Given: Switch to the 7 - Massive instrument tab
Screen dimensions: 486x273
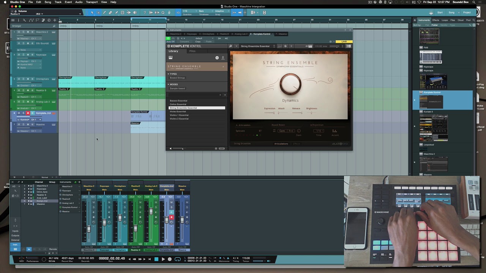Looking at the screenshot, I should 281,34.
